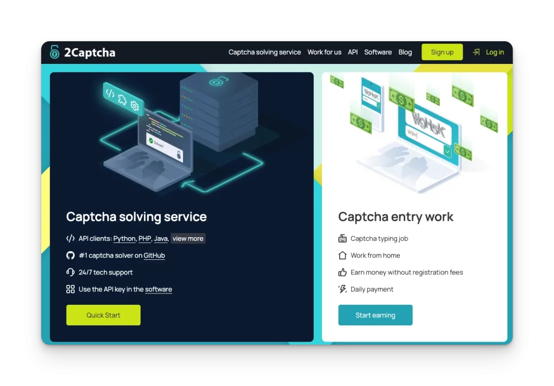The height and width of the screenshot is (386, 554).
Task: Click the GitHub octocat icon
Action: pos(70,255)
